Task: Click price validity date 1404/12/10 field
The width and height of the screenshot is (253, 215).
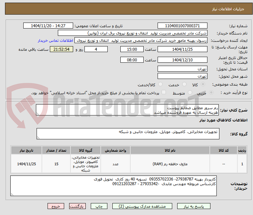Action: pos(182,60)
